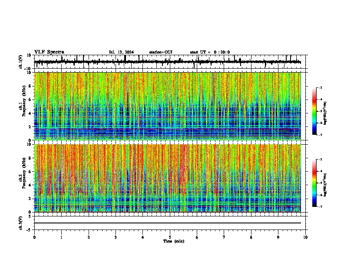Image resolution: width=344 pixels, height=266 pixels.
Task: Click the "3" tick on the time axis
Action: (x=116, y=237)
